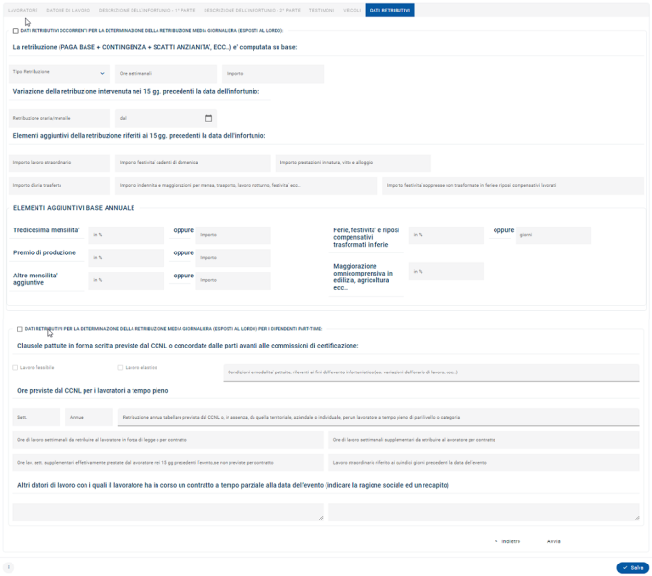
Task: Tick the Lavoro elastico checkbox
Action: 121,368
